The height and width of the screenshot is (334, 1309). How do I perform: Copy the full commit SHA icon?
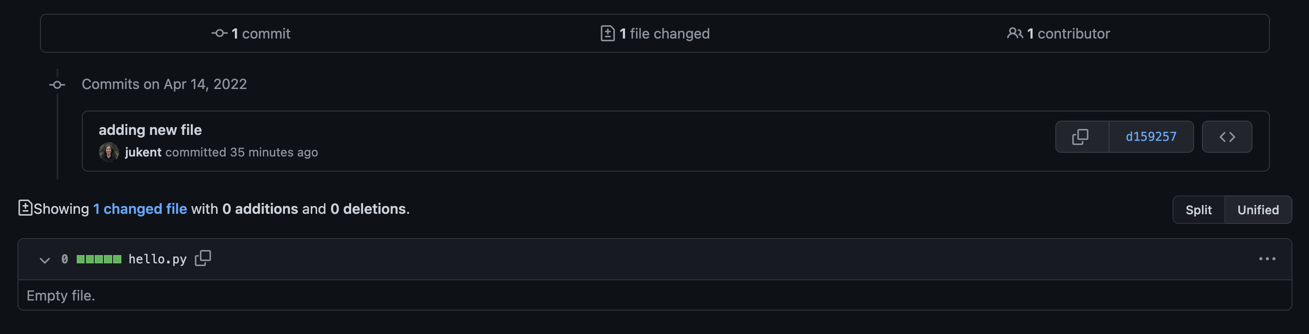point(1081,137)
